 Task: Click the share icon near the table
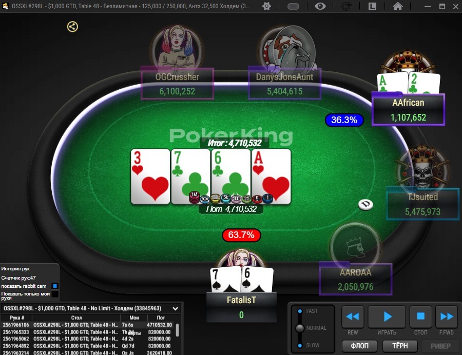(x=72, y=27)
